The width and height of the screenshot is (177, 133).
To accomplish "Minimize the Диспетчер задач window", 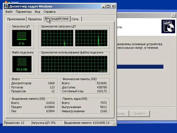I will [103, 6].
